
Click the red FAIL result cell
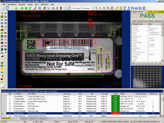pyautogui.click(x=115, y=113)
